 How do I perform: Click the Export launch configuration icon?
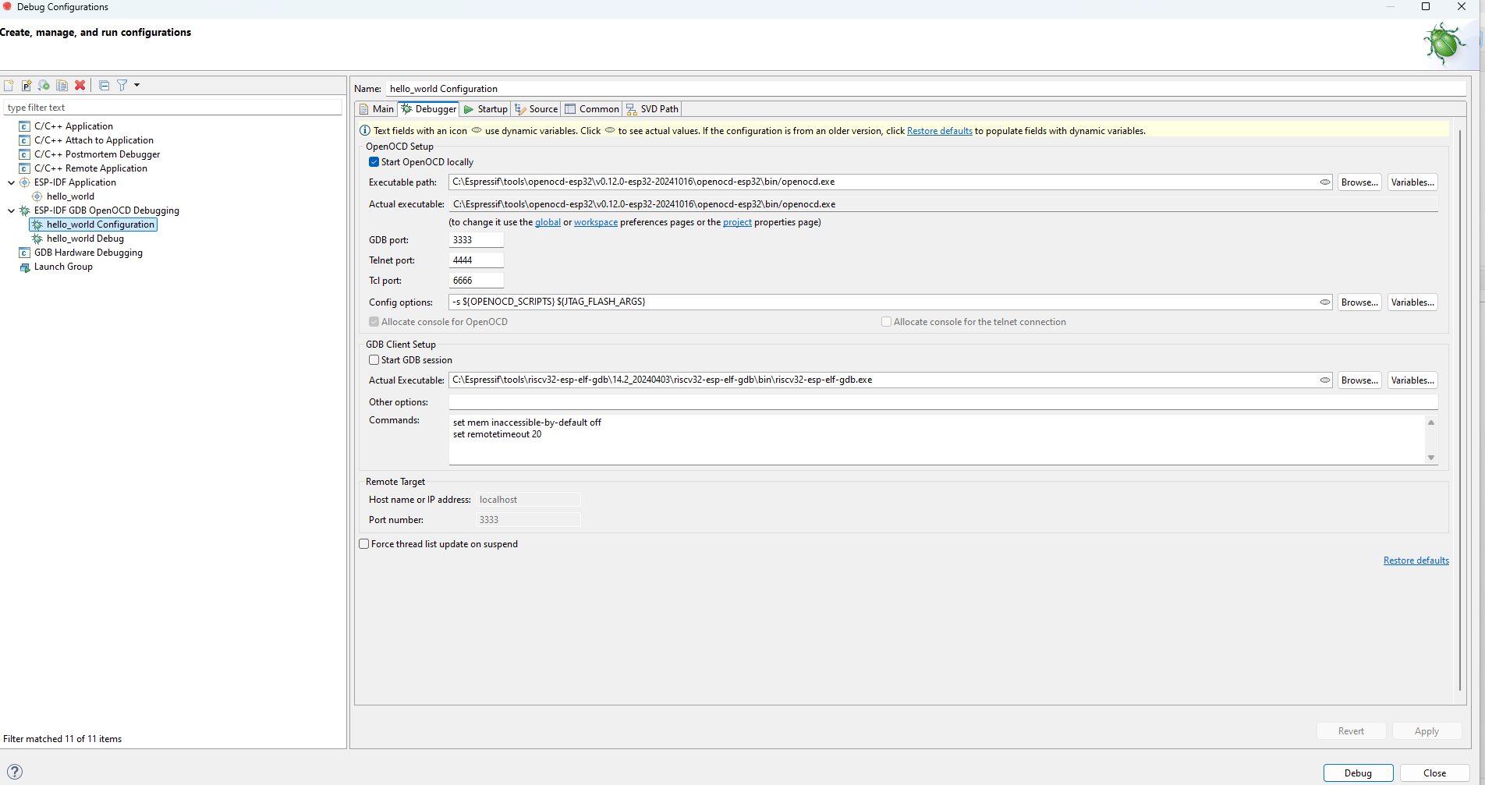click(44, 85)
